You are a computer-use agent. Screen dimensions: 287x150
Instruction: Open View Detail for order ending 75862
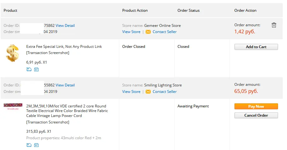pyautogui.click(x=65, y=25)
